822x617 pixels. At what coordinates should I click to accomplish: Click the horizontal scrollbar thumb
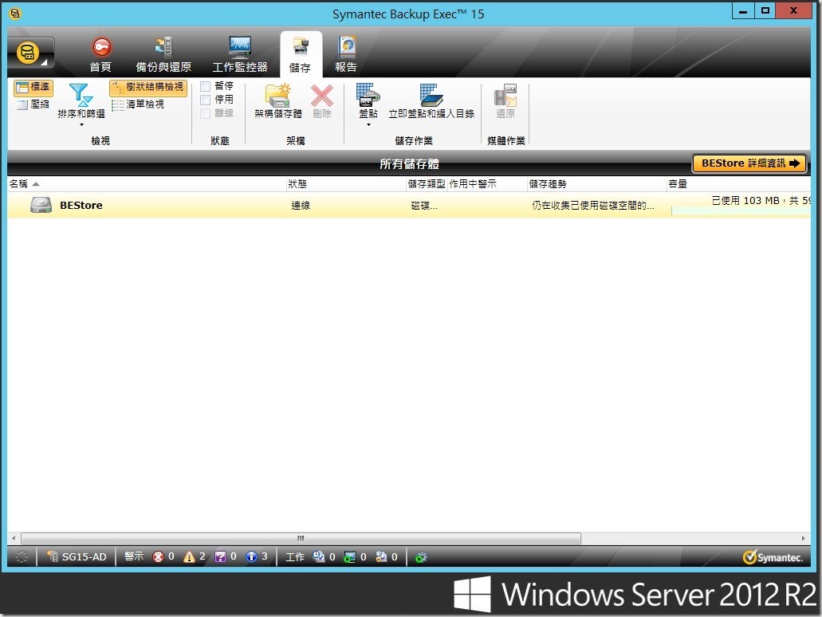point(301,538)
